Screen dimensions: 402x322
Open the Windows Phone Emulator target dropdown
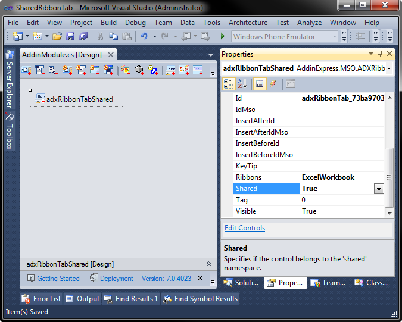pyautogui.click(x=335, y=37)
